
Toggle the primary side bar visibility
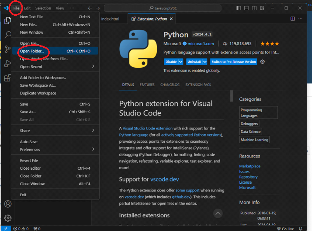coord(239,8)
